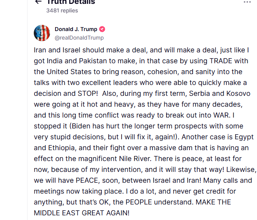Click the @realDonaldTrump handle

pos(79,38)
